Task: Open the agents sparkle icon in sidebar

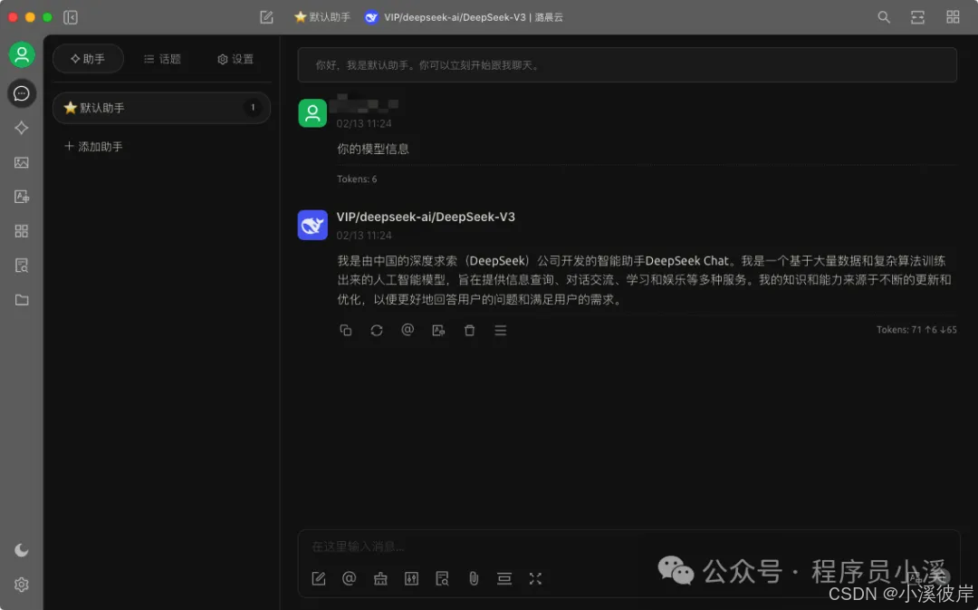Action: [x=22, y=128]
